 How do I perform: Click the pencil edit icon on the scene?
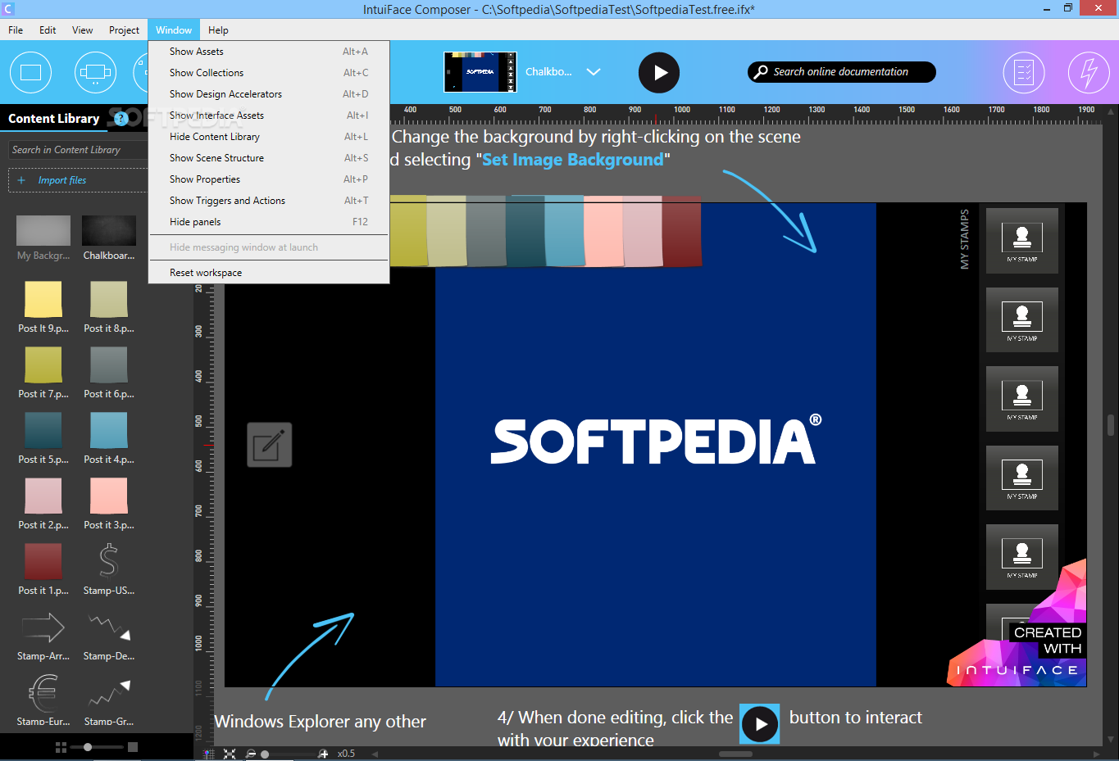point(270,445)
